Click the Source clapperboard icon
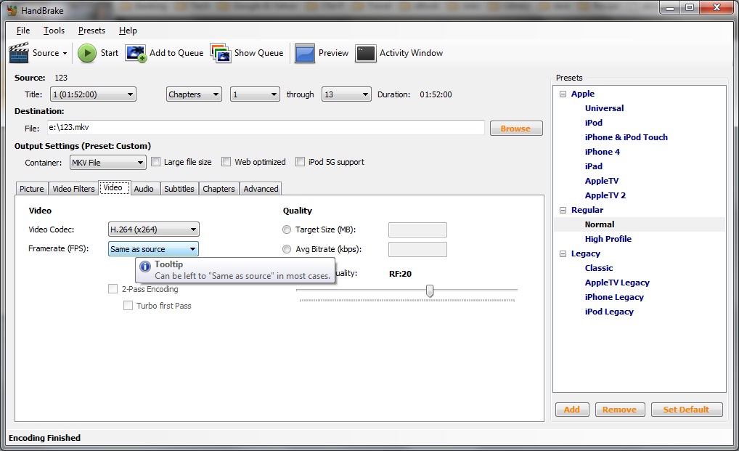Viewport: 739px width, 451px height. pyautogui.click(x=19, y=53)
